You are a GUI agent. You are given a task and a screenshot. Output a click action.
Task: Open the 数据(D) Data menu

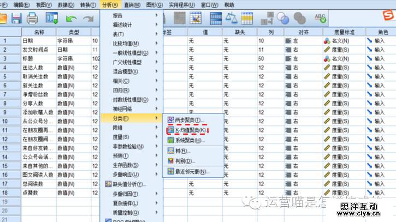tap(66, 5)
